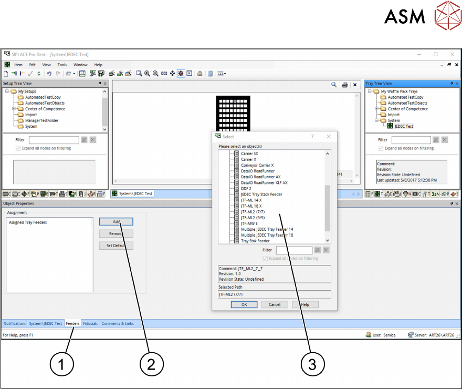Click the window layout grid toolbar icon

click(82, 74)
